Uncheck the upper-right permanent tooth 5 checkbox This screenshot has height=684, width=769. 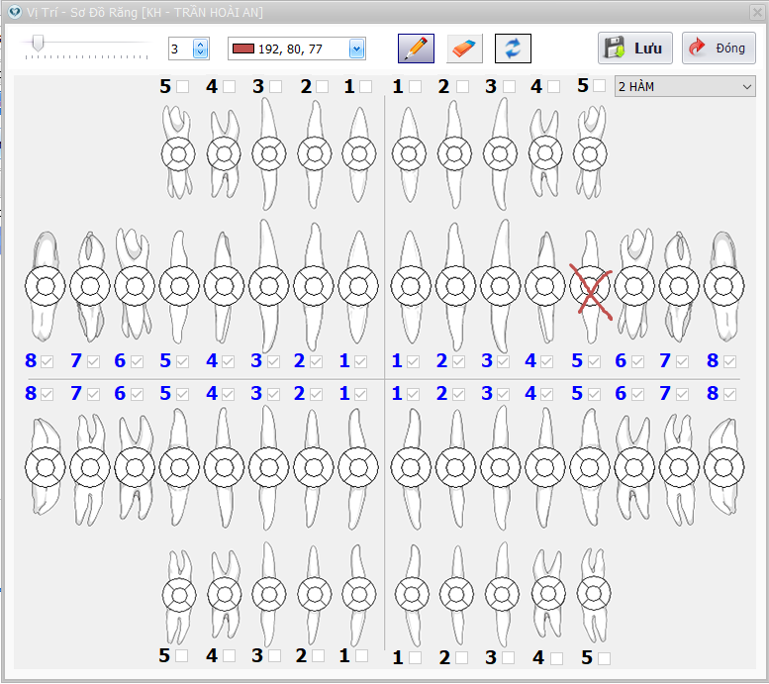(x=594, y=361)
